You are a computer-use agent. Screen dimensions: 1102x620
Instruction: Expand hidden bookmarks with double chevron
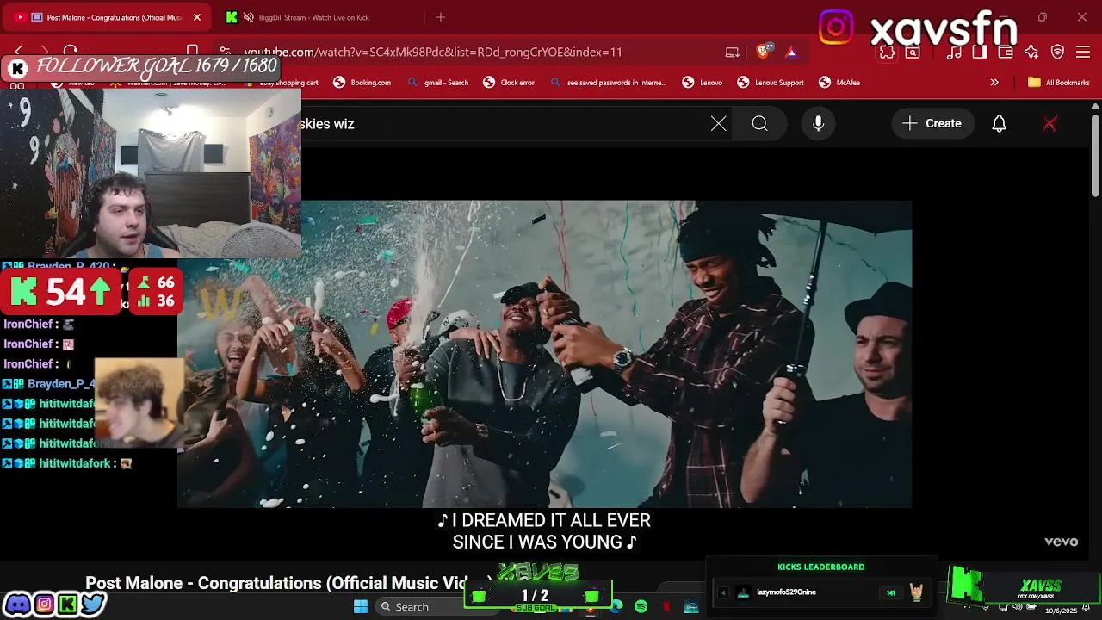(994, 83)
